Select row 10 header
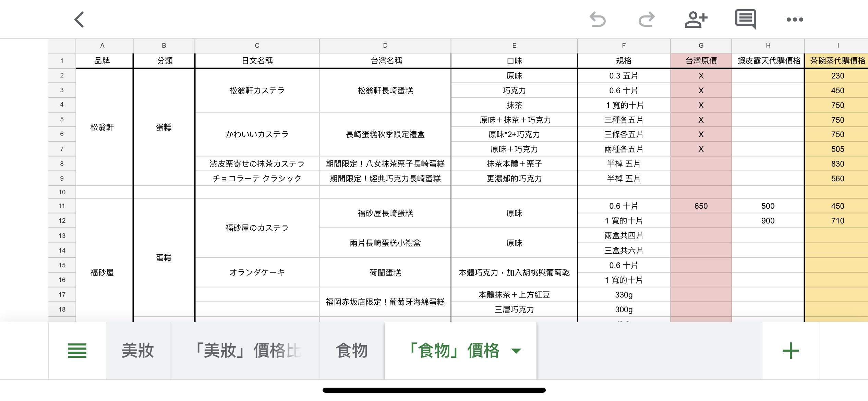Image resolution: width=868 pixels, height=401 pixels. [x=62, y=192]
